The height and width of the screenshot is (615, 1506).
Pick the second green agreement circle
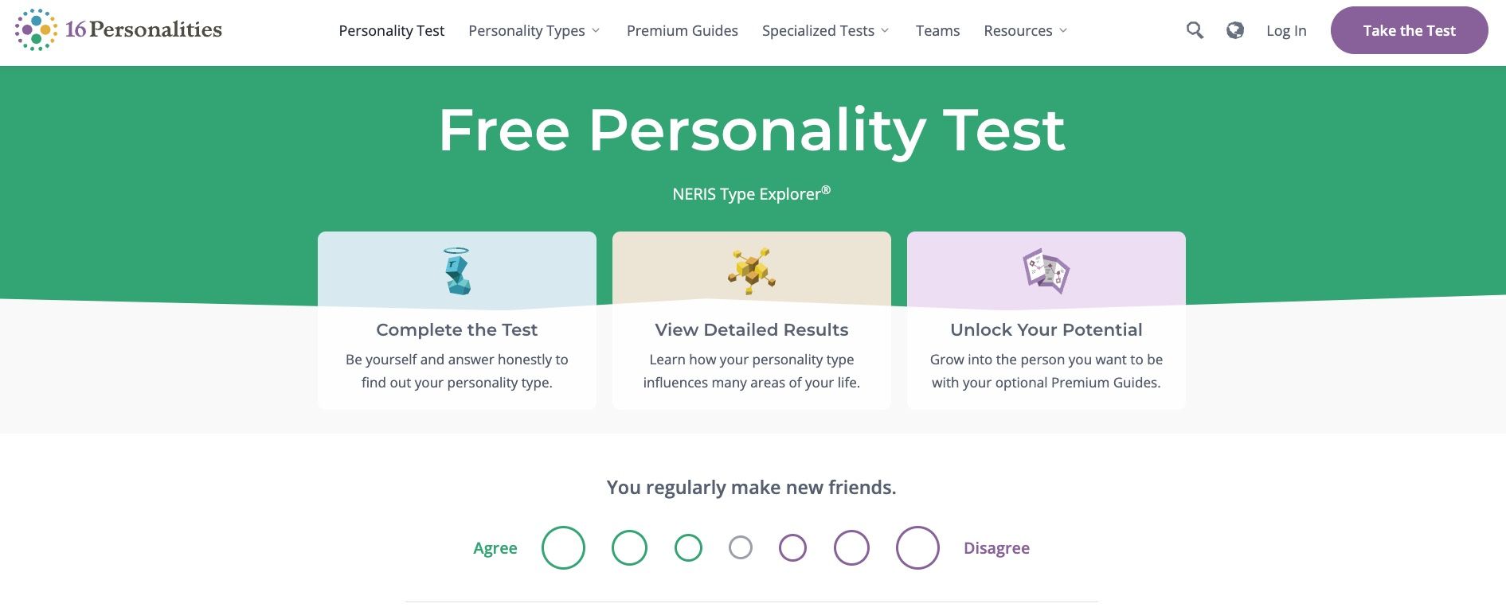click(x=628, y=547)
